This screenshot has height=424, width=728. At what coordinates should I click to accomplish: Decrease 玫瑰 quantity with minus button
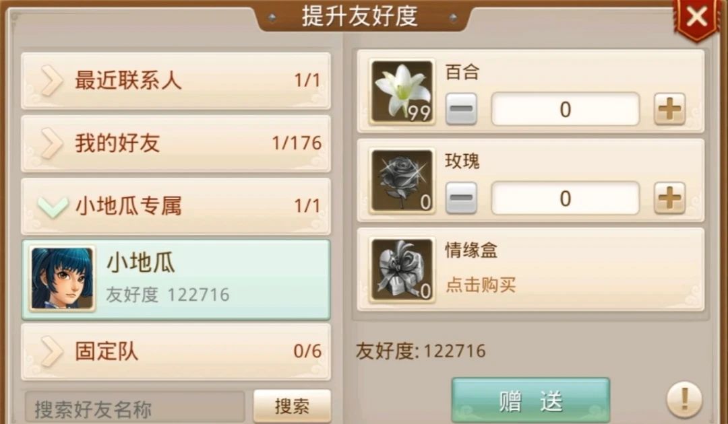pyautogui.click(x=461, y=199)
